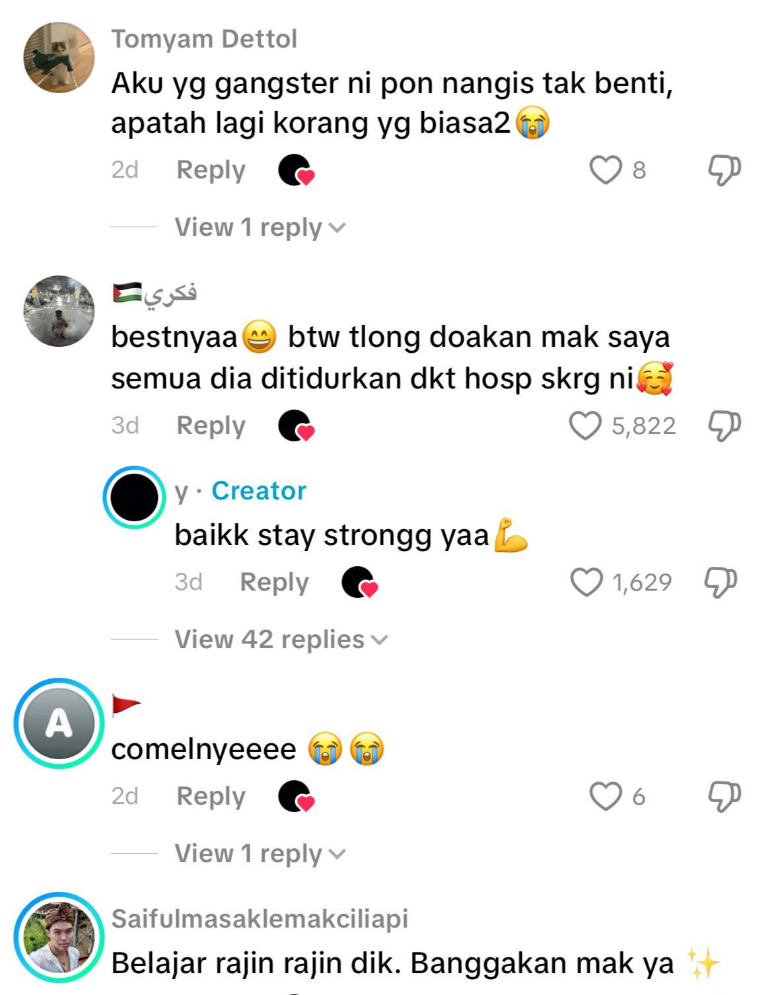Reply to the creator's 'stay strongg' comment
This screenshot has height=995, width=772.
(274, 583)
